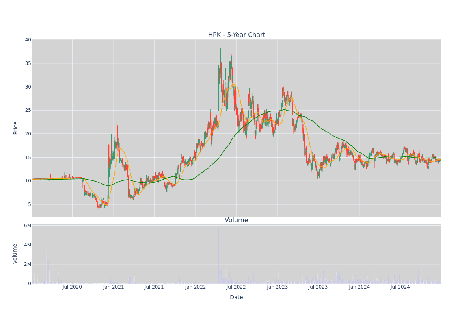The width and height of the screenshot is (473, 315).
Task: Click the "Jul 2021" date tick
Action: pyautogui.click(x=154, y=287)
